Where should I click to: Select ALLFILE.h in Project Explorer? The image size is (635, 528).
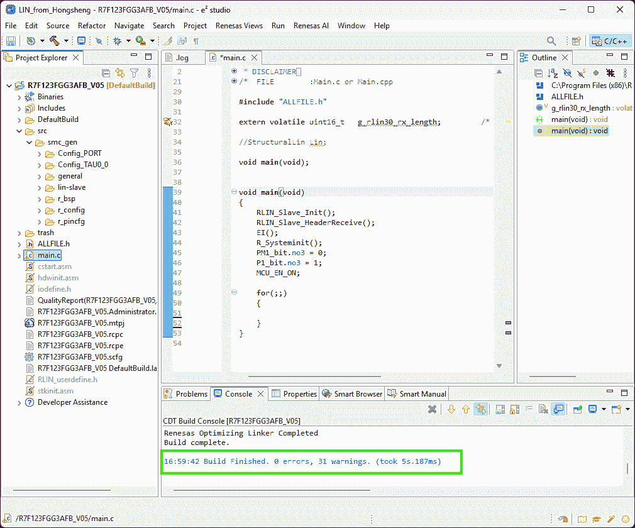(x=53, y=244)
